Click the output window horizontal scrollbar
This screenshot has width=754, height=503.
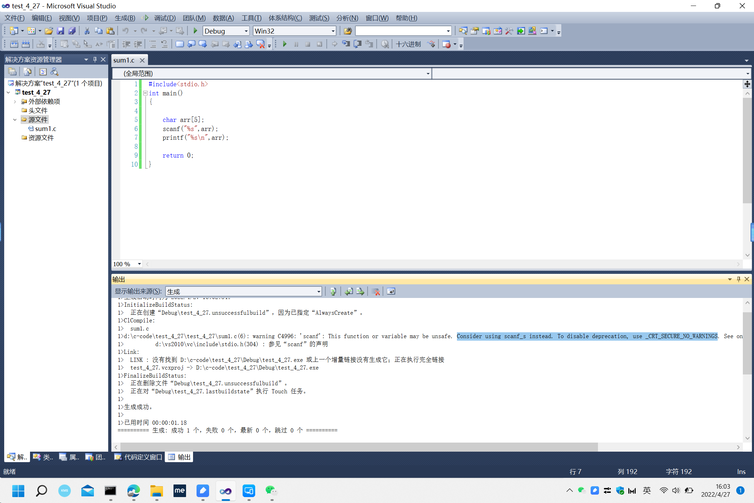pos(359,447)
